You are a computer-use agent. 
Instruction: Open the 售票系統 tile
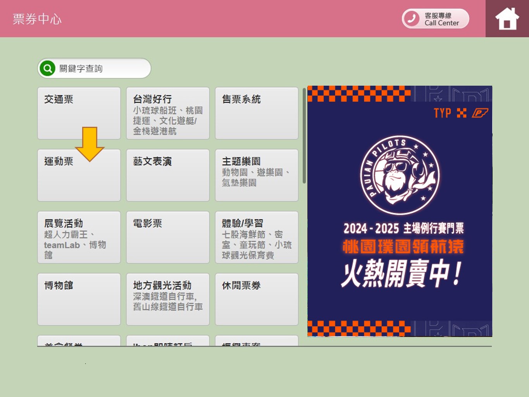(x=257, y=113)
